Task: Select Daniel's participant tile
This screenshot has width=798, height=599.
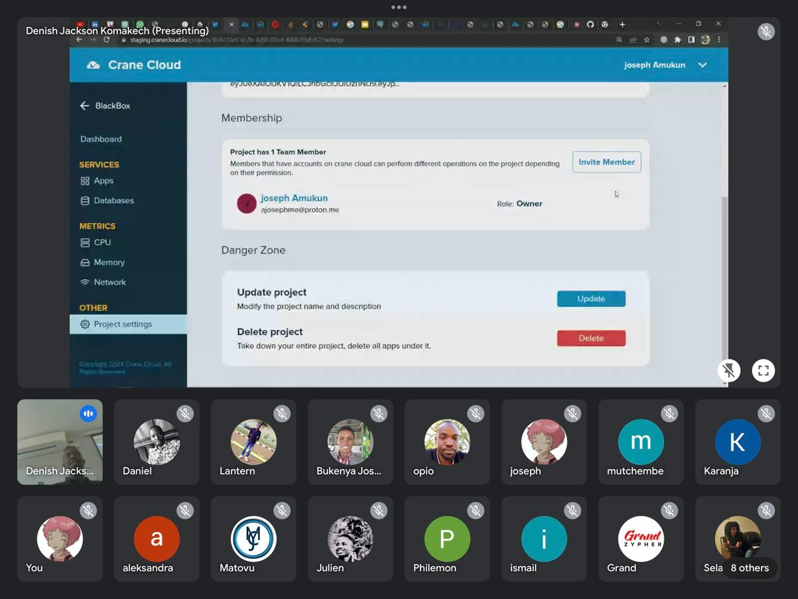Action: (x=157, y=442)
